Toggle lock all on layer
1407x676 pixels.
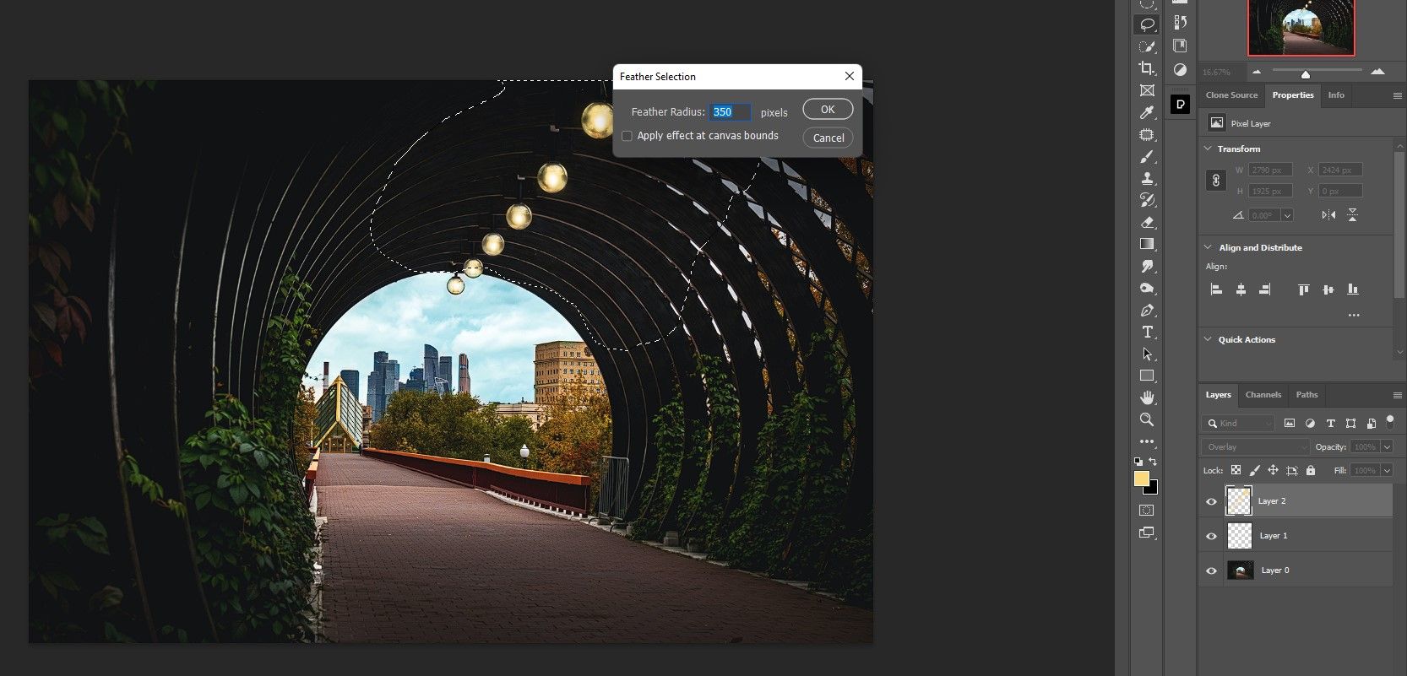tap(1311, 470)
